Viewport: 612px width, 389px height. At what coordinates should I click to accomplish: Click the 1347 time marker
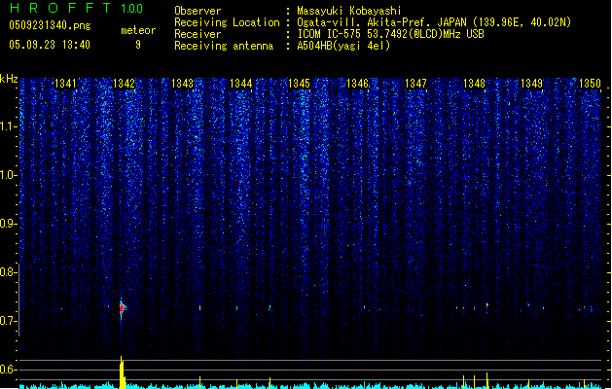415,84
